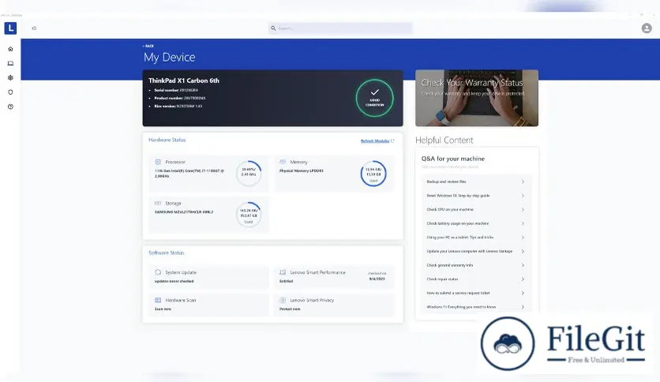This screenshot has width=660, height=382.
Task: Open the help support icon in sidebar
Action: click(x=10, y=107)
